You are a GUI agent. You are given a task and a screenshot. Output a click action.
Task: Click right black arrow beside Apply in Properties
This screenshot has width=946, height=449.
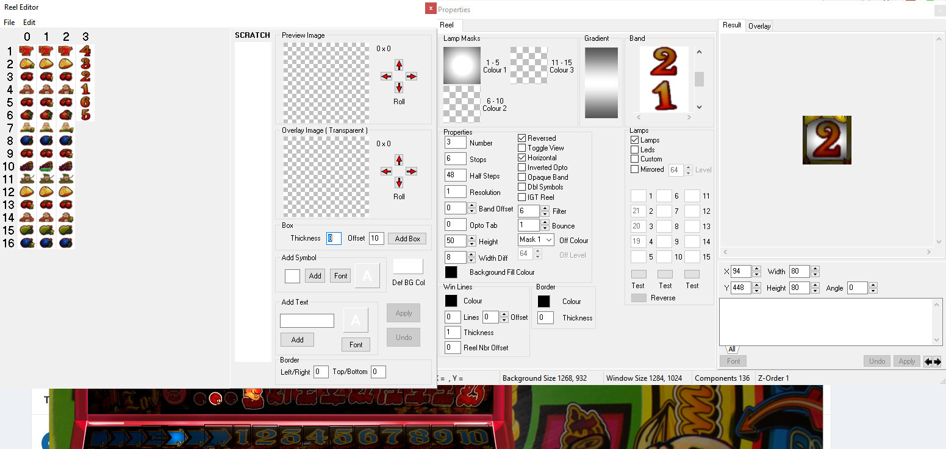click(x=937, y=361)
